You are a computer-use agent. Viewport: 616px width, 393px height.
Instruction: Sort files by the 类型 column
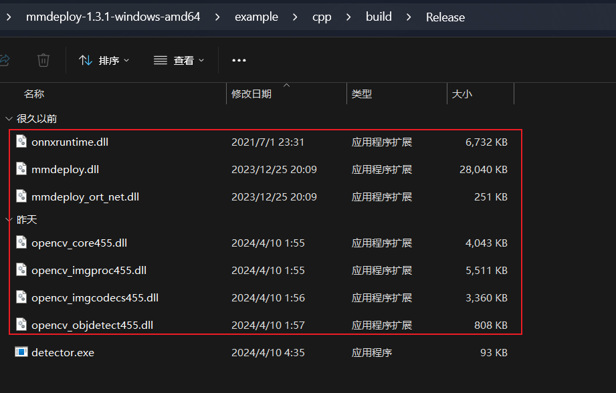(x=361, y=93)
